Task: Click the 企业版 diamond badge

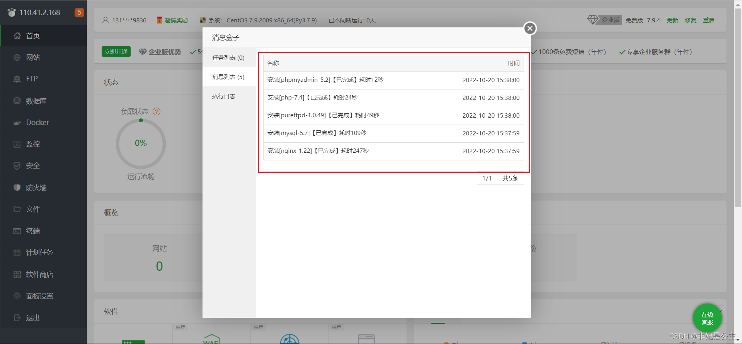Action: [x=605, y=20]
